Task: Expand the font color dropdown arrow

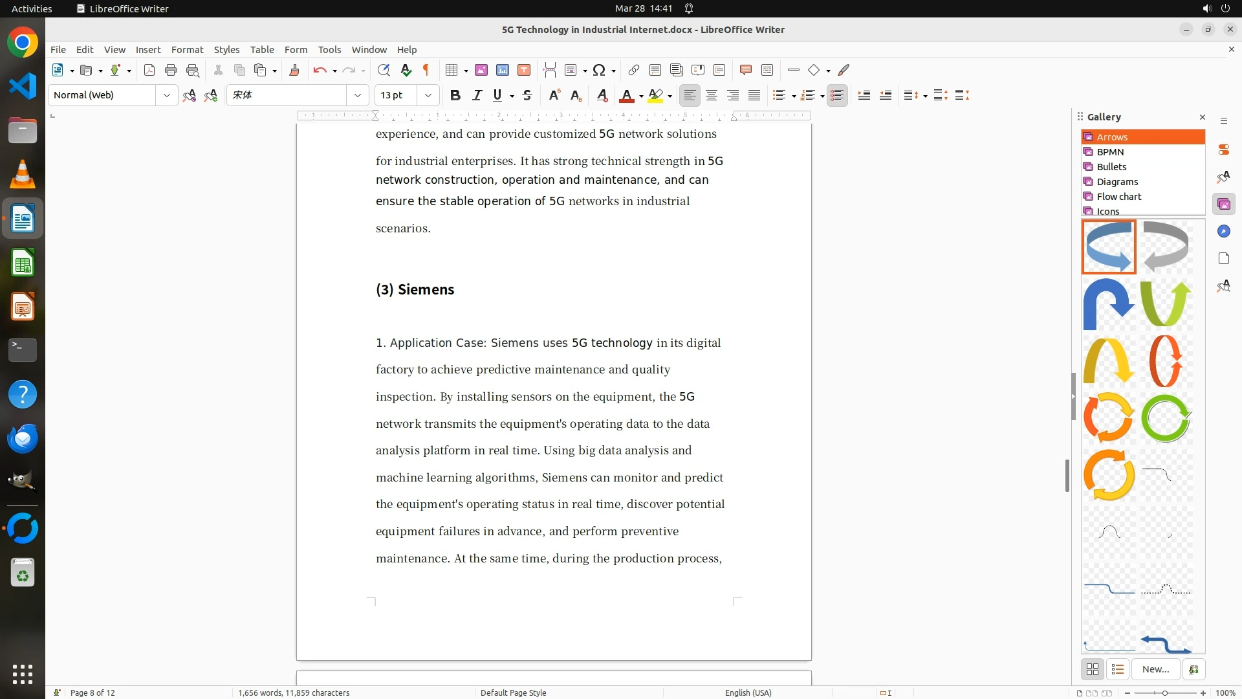Action: click(641, 96)
